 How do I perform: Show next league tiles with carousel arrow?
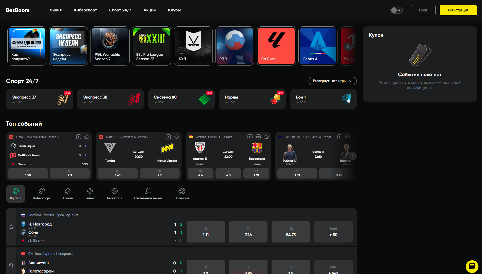348,47
